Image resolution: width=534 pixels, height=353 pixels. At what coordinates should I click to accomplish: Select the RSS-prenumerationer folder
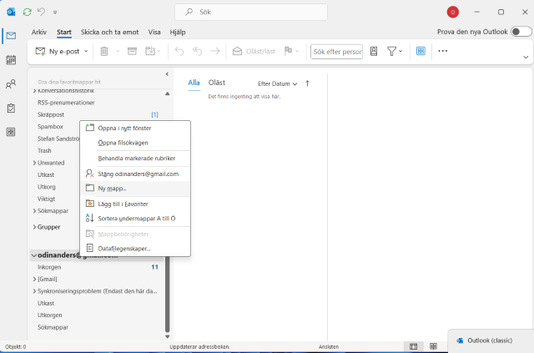(x=66, y=103)
